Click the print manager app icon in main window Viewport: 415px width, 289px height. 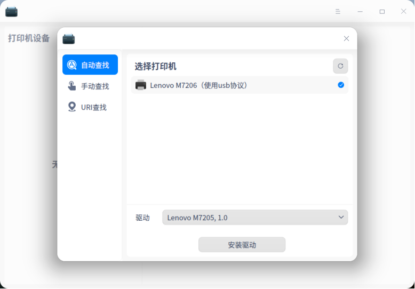[11, 11]
